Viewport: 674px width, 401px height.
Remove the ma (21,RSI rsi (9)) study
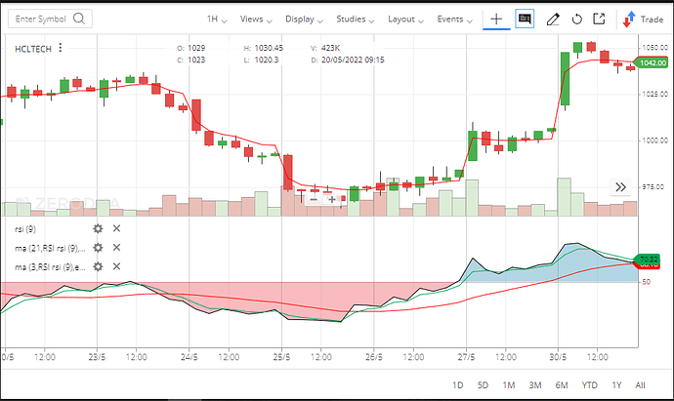tap(116, 247)
